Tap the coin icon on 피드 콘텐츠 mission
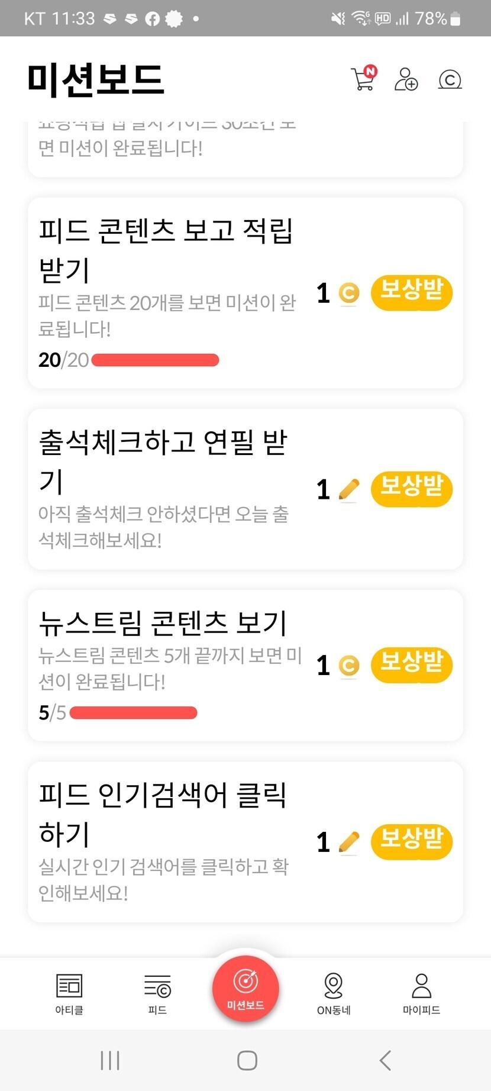Screen dimensions: 491x1091 point(349,293)
